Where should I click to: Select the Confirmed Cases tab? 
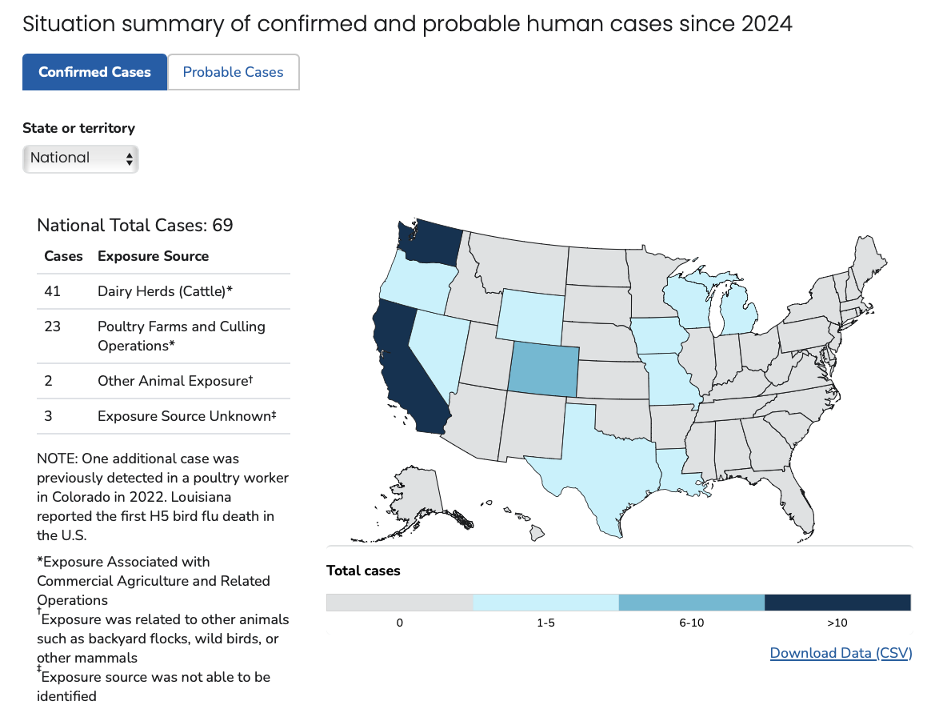point(94,72)
